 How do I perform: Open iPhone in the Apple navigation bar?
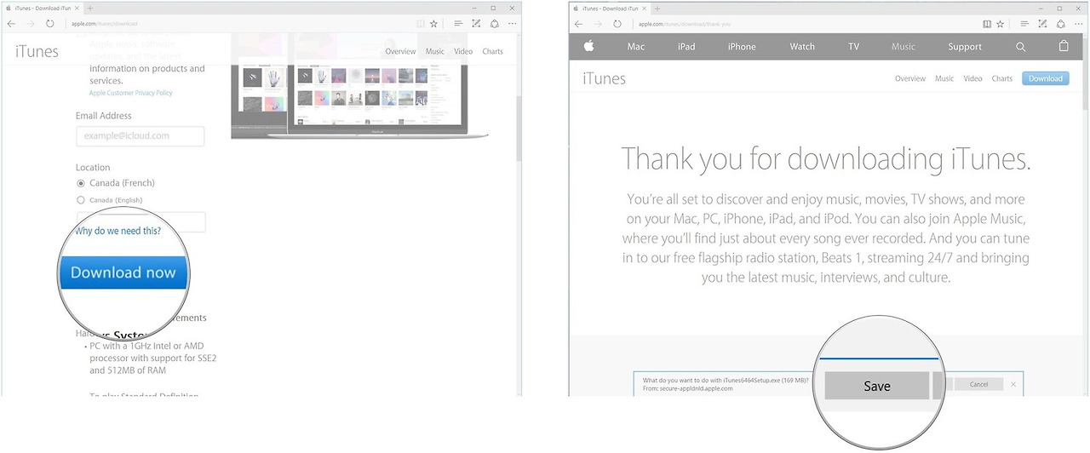(x=742, y=47)
